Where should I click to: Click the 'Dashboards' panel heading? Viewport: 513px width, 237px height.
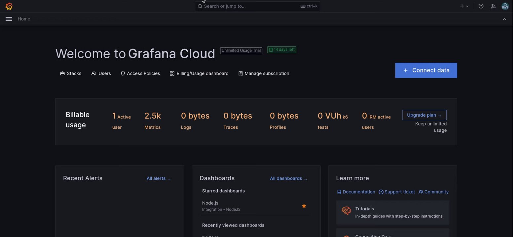pyautogui.click(x=217, y=178)
